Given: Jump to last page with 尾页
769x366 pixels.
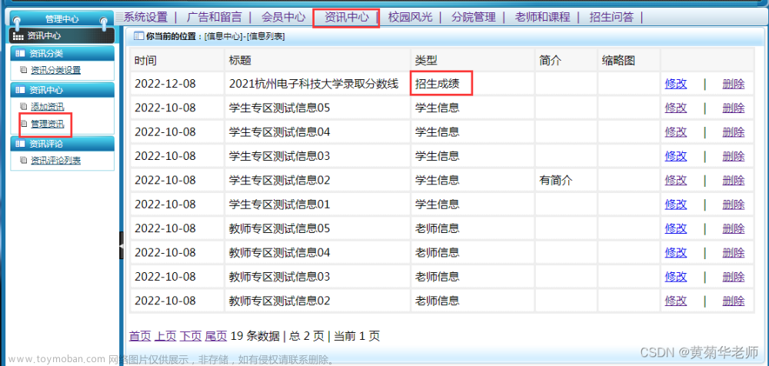Looking at the screenshot, I should (x=216, y=336).
